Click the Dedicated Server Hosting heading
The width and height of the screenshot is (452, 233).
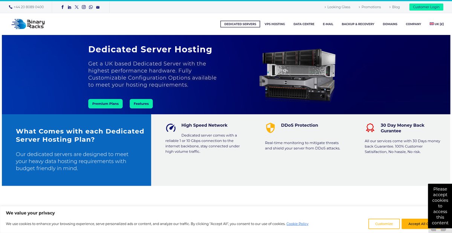click(150, 49)
